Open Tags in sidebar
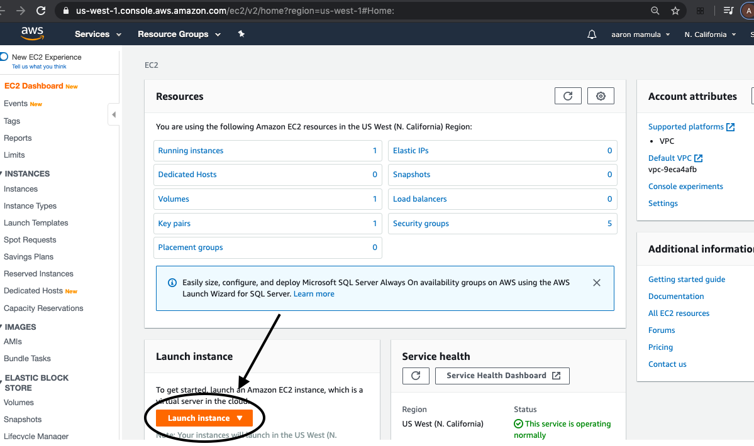Screen dimensions: 754x446 pos(12,121)
